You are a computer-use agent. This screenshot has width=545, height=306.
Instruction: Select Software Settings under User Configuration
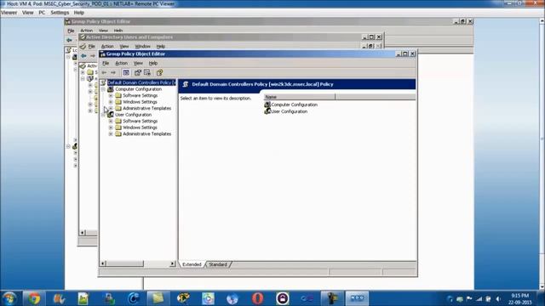[x=140, y=121]
